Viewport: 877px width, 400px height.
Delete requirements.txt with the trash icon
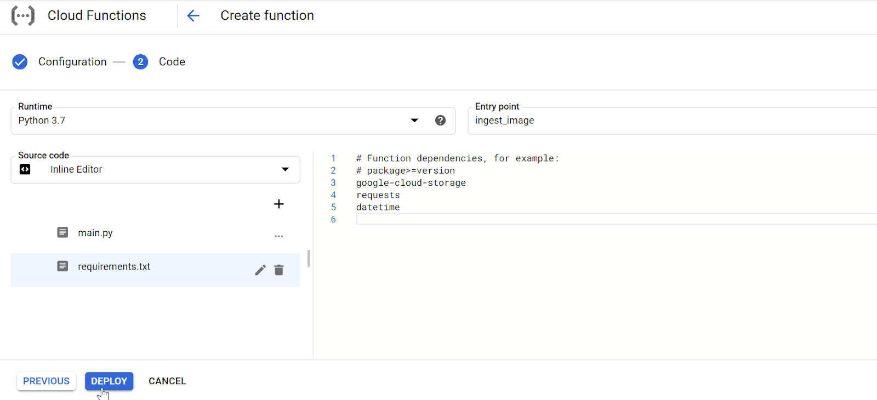[279, 270]
